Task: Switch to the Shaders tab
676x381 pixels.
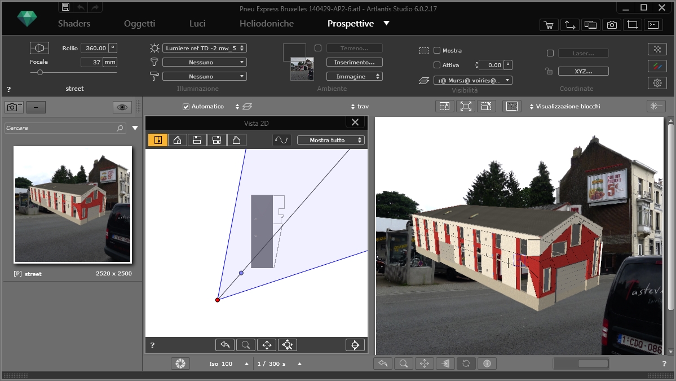Action: point(74,24)
